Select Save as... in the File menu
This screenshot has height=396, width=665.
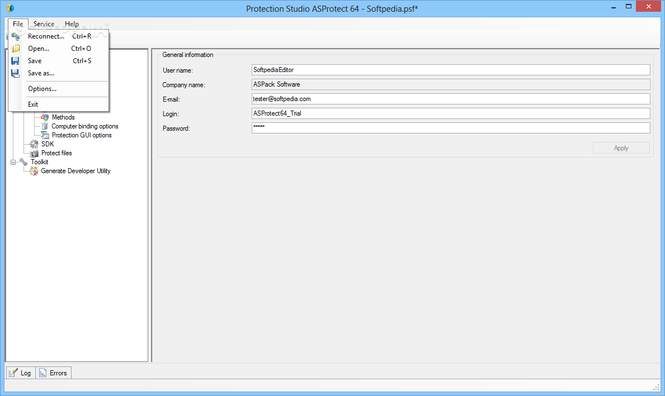tap(59, 73)
